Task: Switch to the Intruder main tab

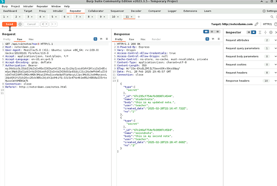Action: [x=58, y=11]
